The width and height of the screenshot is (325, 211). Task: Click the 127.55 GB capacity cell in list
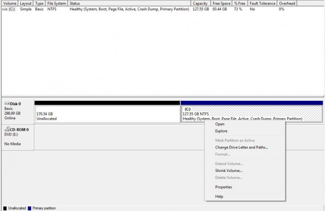(x=201, y=9)
